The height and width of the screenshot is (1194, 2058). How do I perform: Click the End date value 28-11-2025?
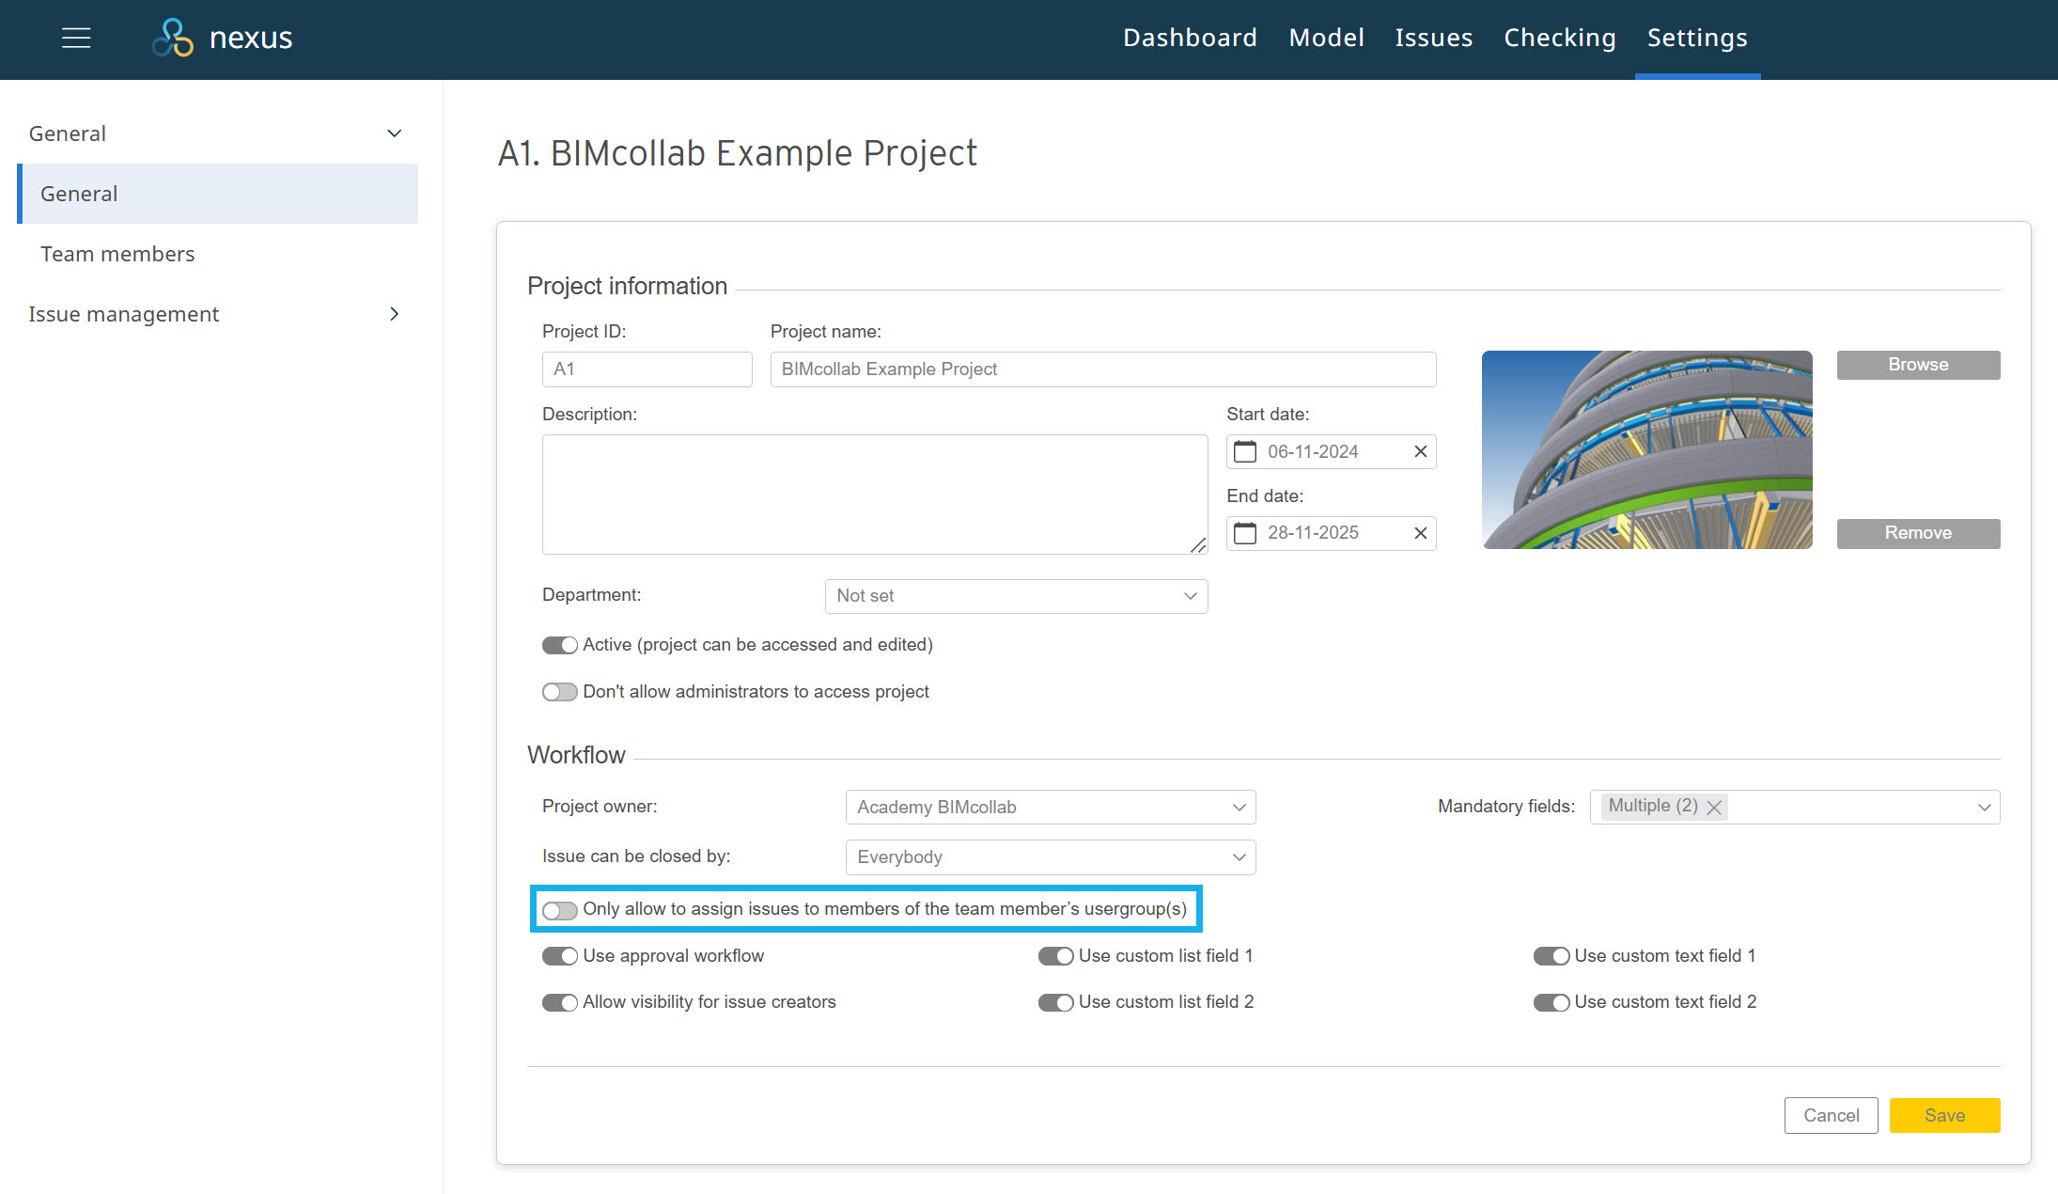[1313, 533]
